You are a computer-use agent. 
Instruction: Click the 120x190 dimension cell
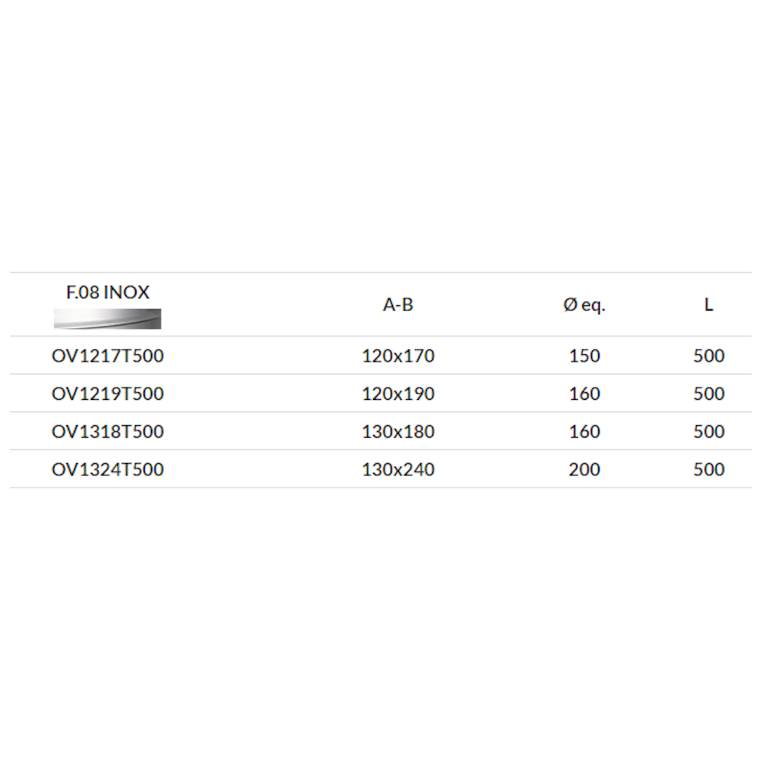pos(398,394)
